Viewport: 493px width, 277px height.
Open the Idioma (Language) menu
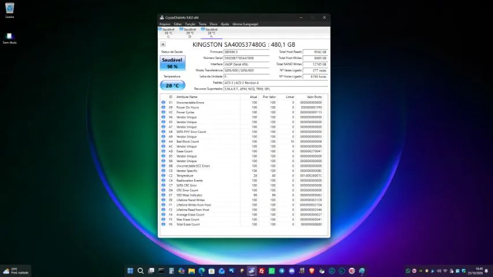coord(245,24)
